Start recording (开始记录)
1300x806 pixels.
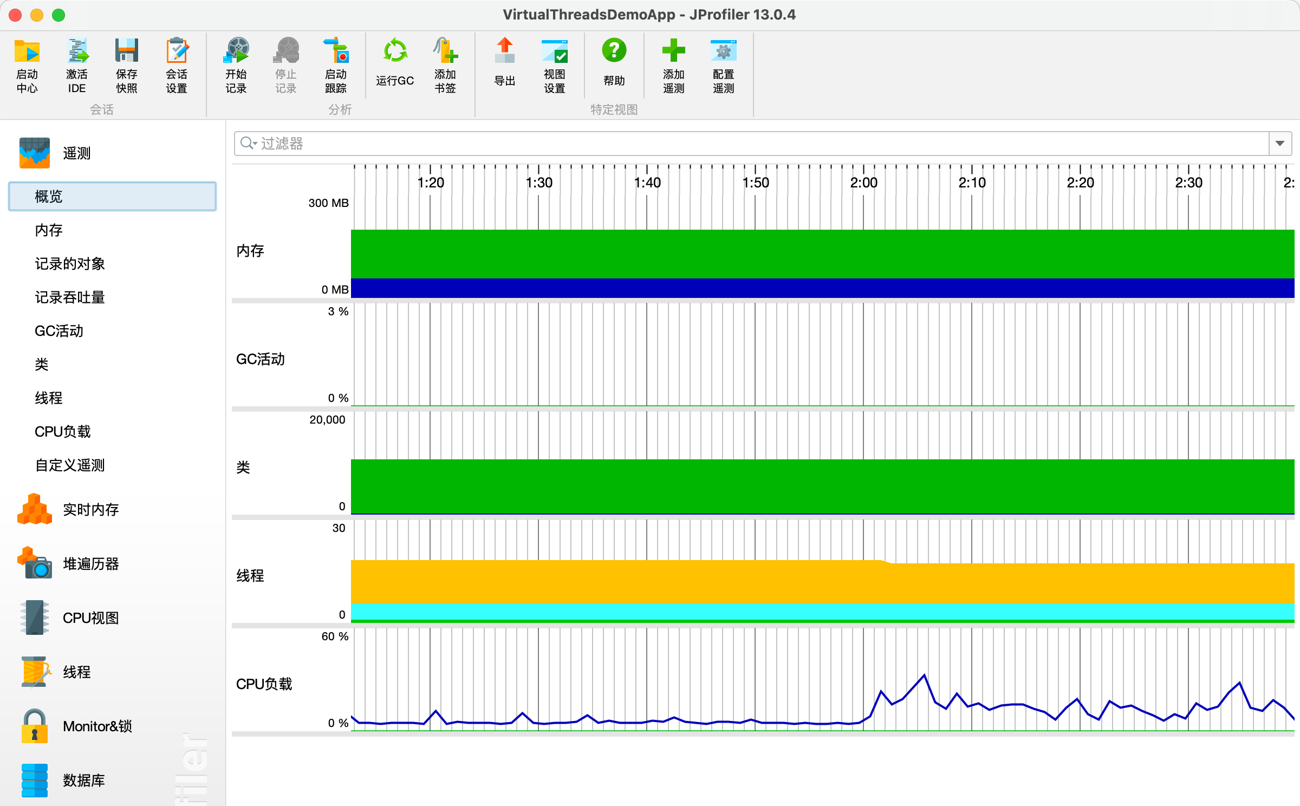tap(236, 66)
